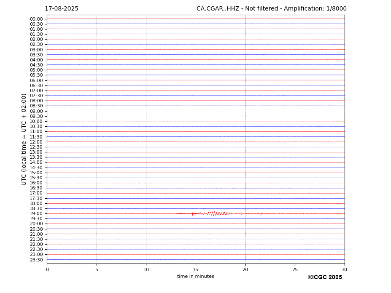Screen dimensions: 391x293
Task: Click the UTC local time y-axis label
Action: [x=24, y=139]
